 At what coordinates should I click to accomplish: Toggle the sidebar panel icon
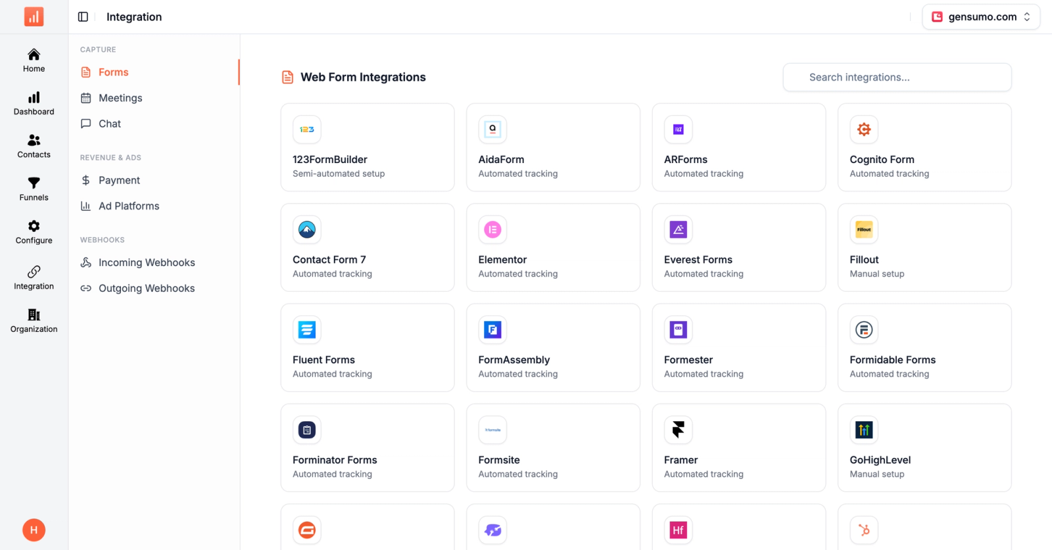click(83, 17)
